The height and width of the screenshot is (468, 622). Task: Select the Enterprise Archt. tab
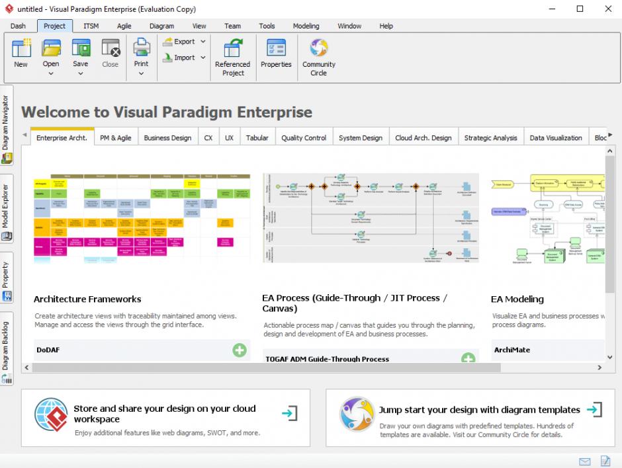[x=62, y=137]
